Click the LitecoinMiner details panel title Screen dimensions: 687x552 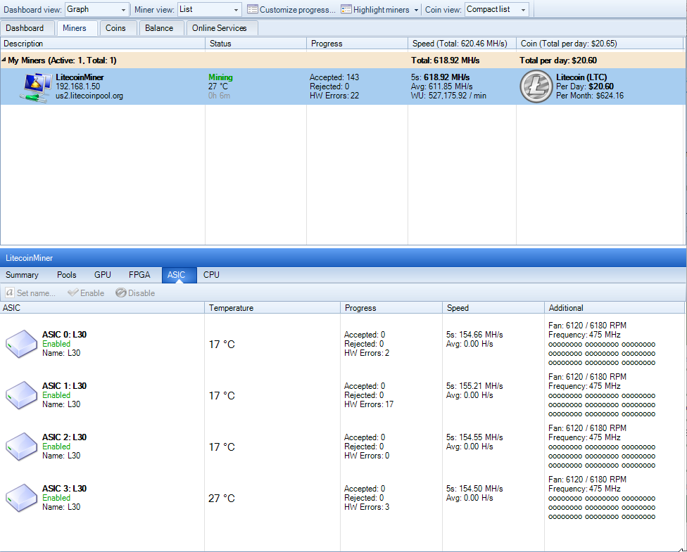pyautogui.click(x=30, y=258)
